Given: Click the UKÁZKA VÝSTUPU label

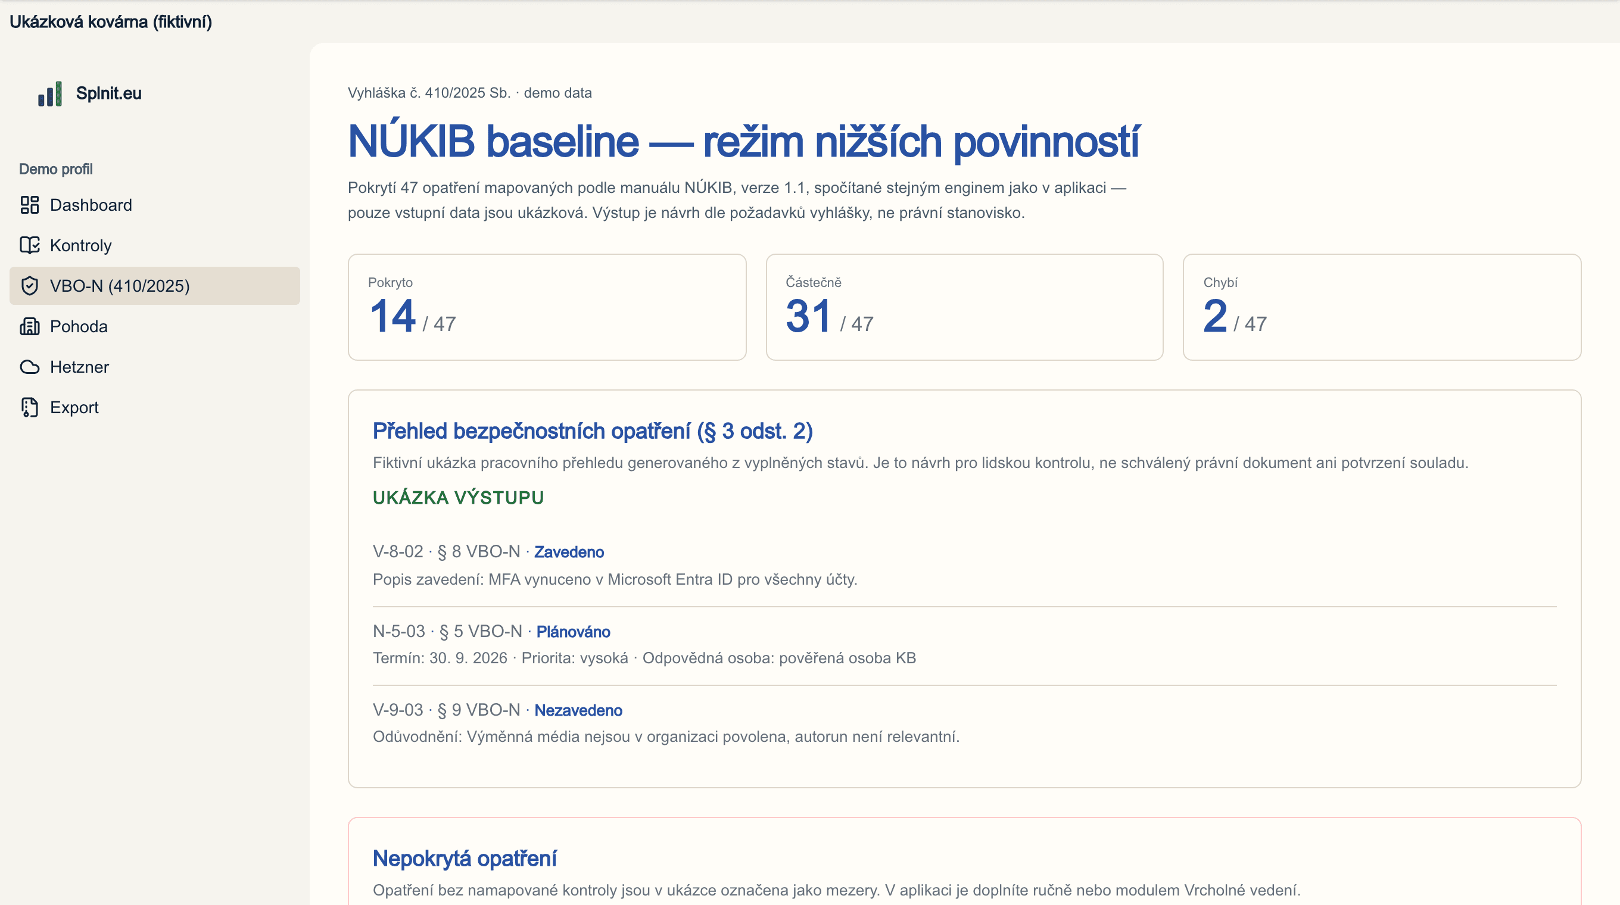Looking at the screenshot, I should [459, 498].
